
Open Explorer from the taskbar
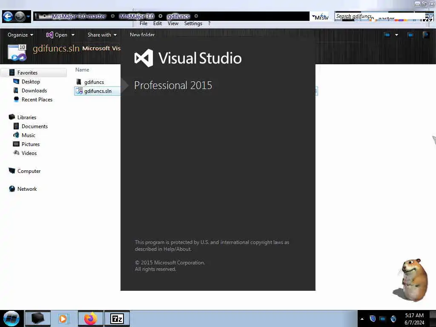(x=38, y=318)
